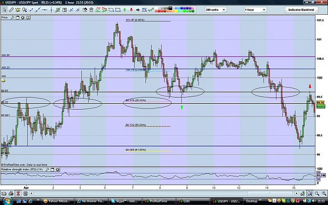This screenshot has height=205, width=328.
Task: Select the horizontal line tool
Action: 45,10
